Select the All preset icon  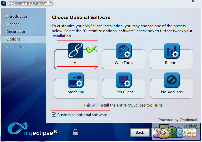pos(76,51)
